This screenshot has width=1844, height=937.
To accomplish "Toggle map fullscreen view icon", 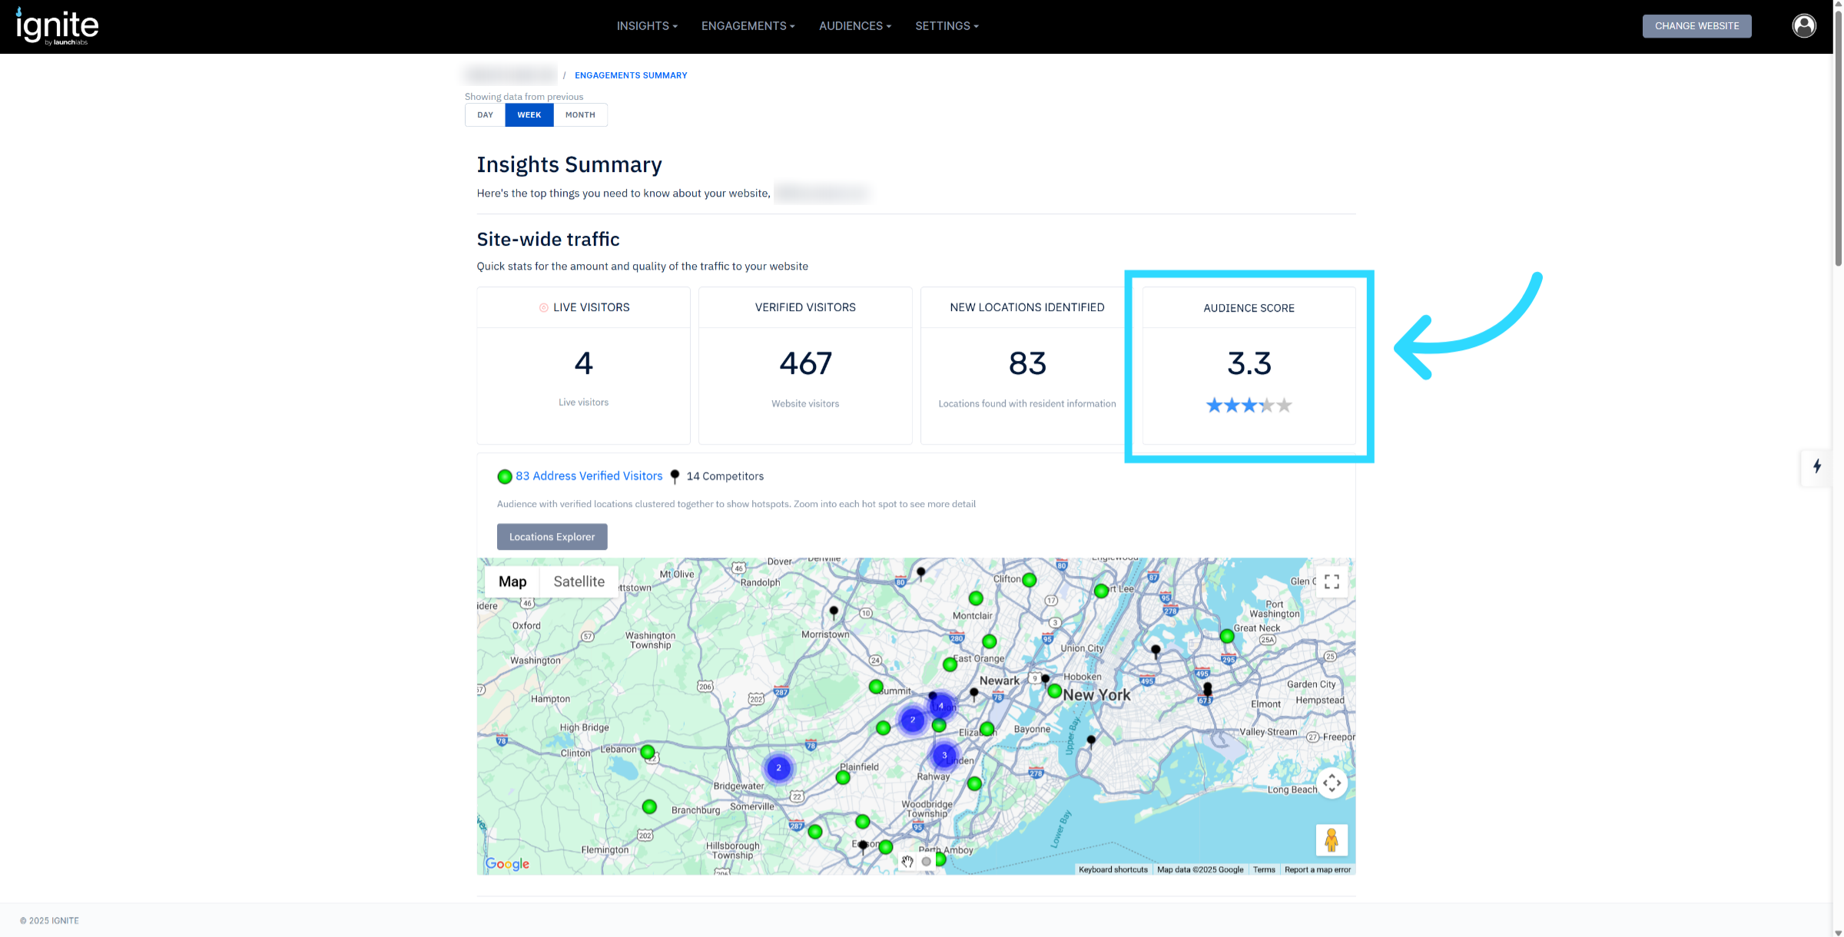I will 1332,581.
